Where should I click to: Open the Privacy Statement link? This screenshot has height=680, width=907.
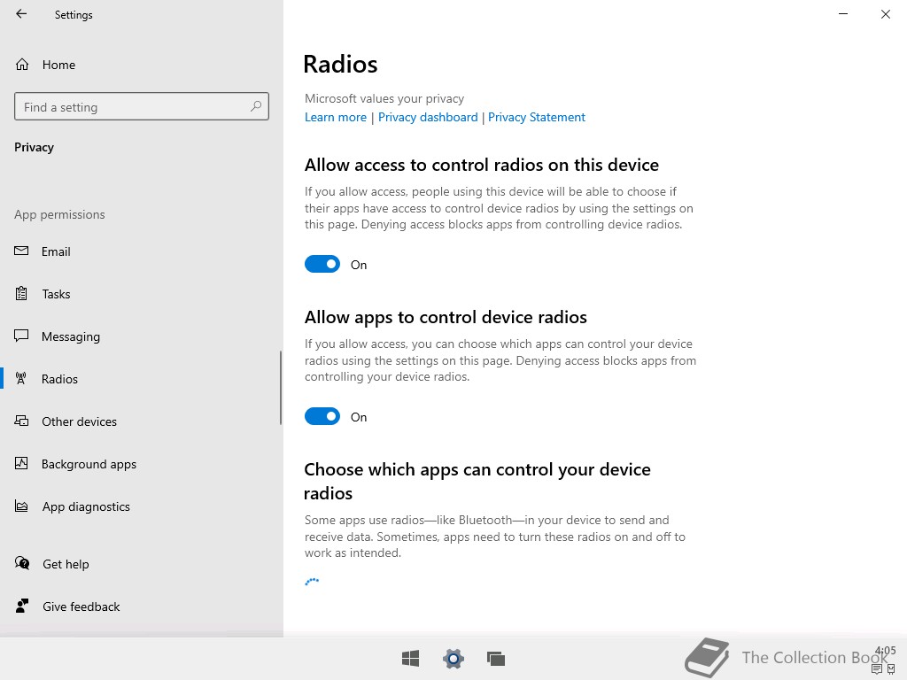coord(536,118)
